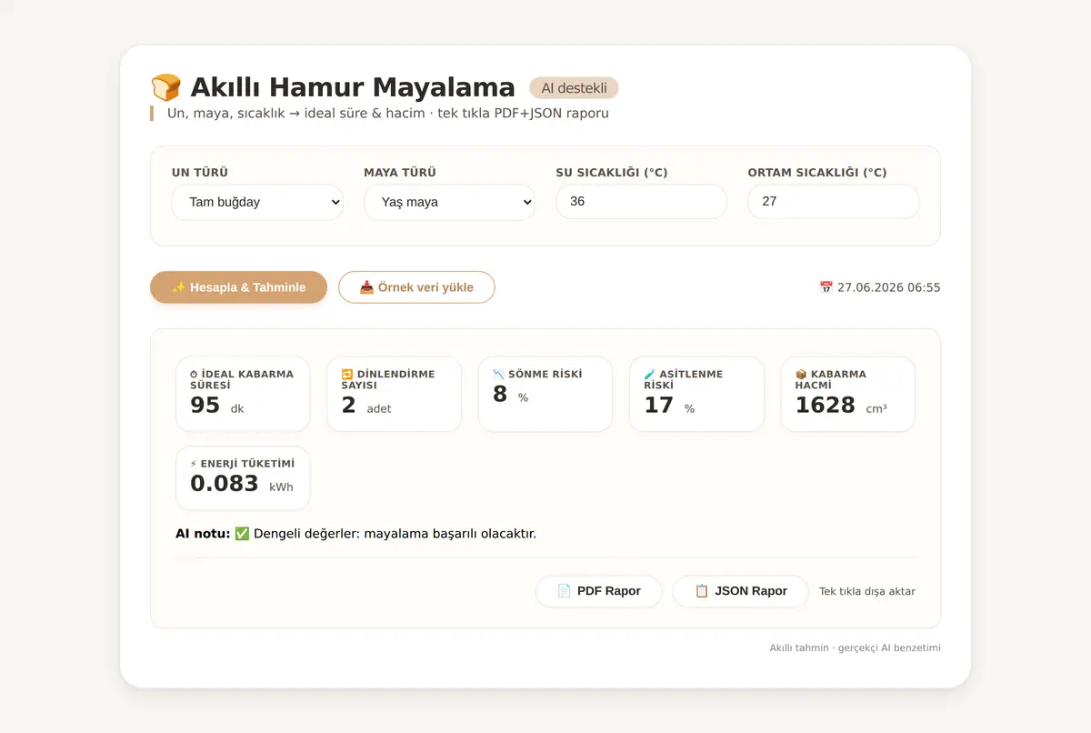Viewport: 1091px width, 733px height.
Task: Click the test tube icon on Asitlenme Riski card
Action: 649,374
